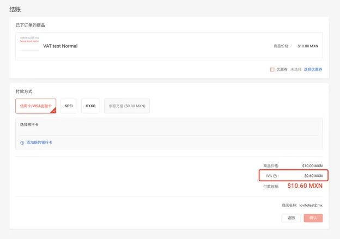Click the VAT test Normal product thumbnail

pos(29,42)
